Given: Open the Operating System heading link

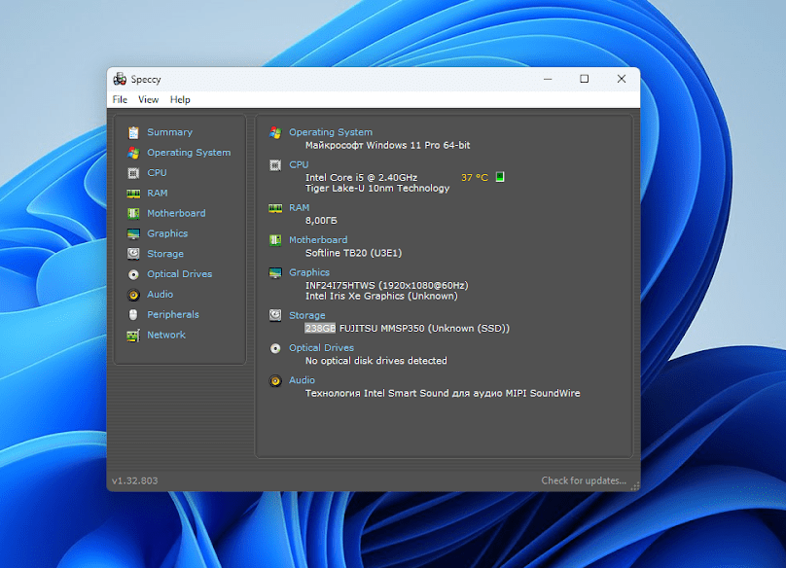Looking at the screenshot, I should tap(330, 132).
